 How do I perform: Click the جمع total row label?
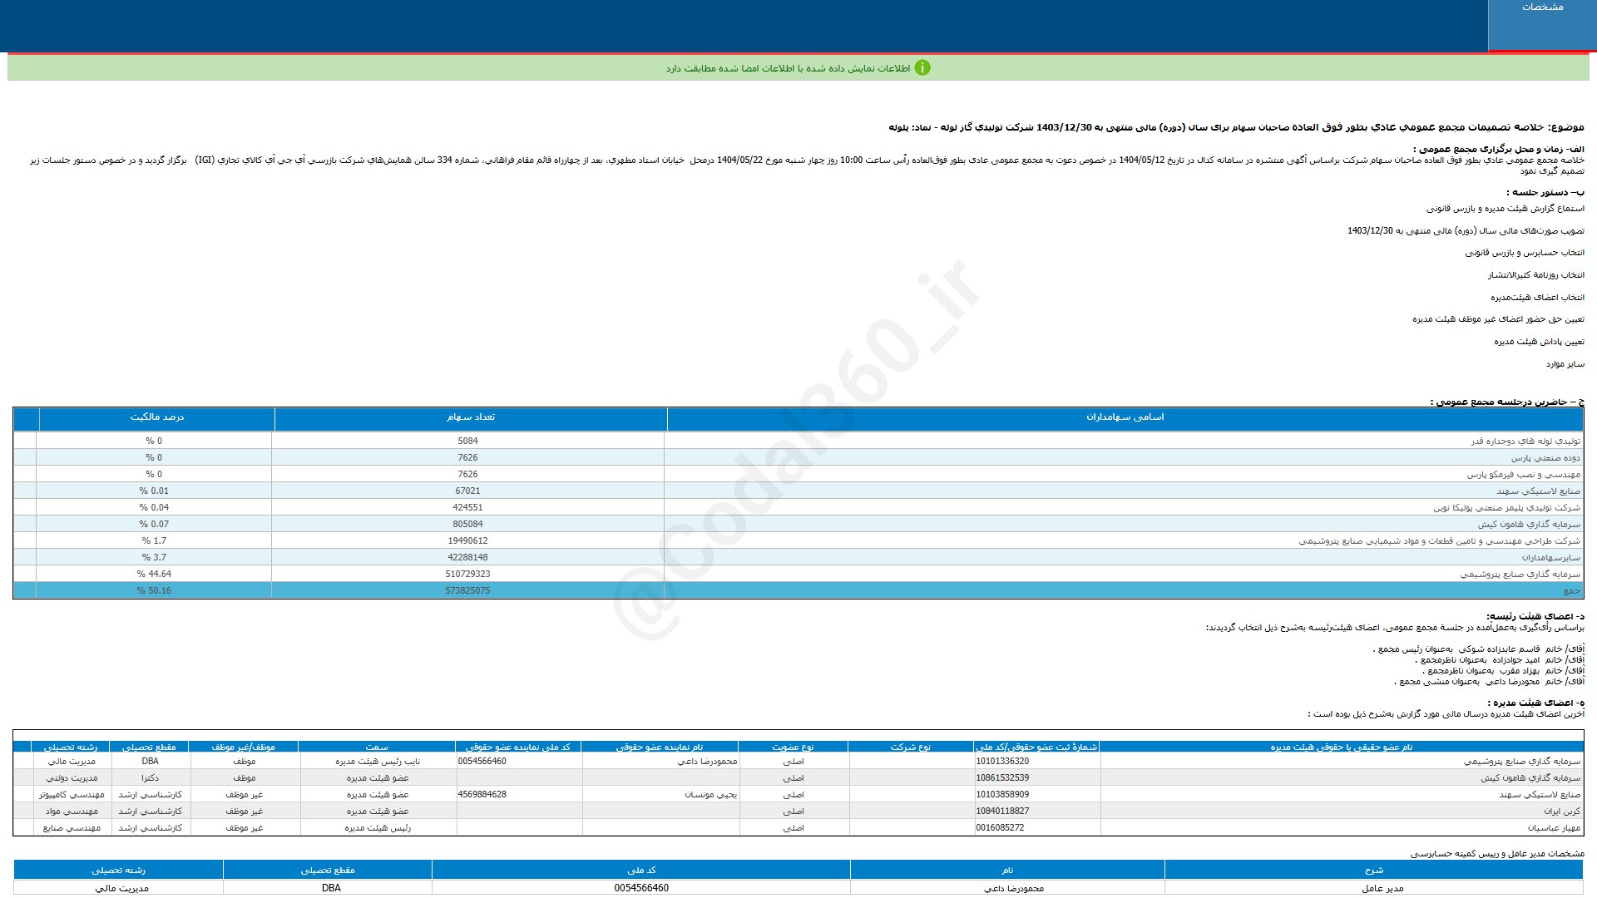coord(1571,591)
